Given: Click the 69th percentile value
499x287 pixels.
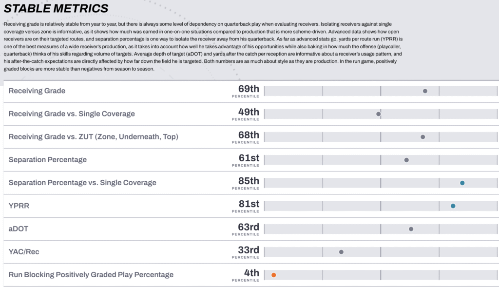Looking at the screenshot, I should pyautogui.click(x=249, y=89).
